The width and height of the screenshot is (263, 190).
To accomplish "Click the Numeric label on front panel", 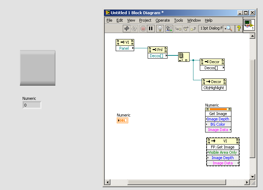I will [29, 98].
